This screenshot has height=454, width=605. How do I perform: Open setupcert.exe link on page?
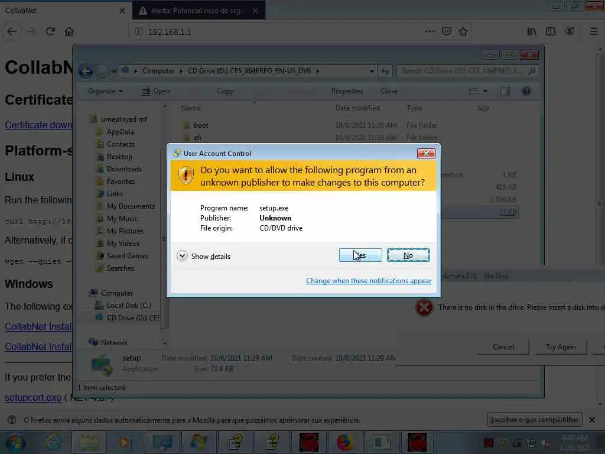[33, 397]
